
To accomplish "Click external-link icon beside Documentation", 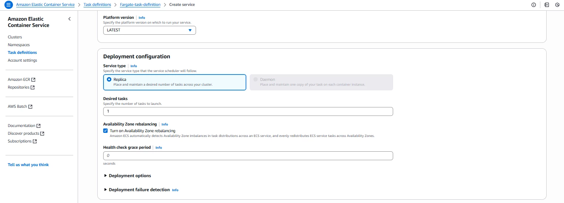I will click(38, 126).
